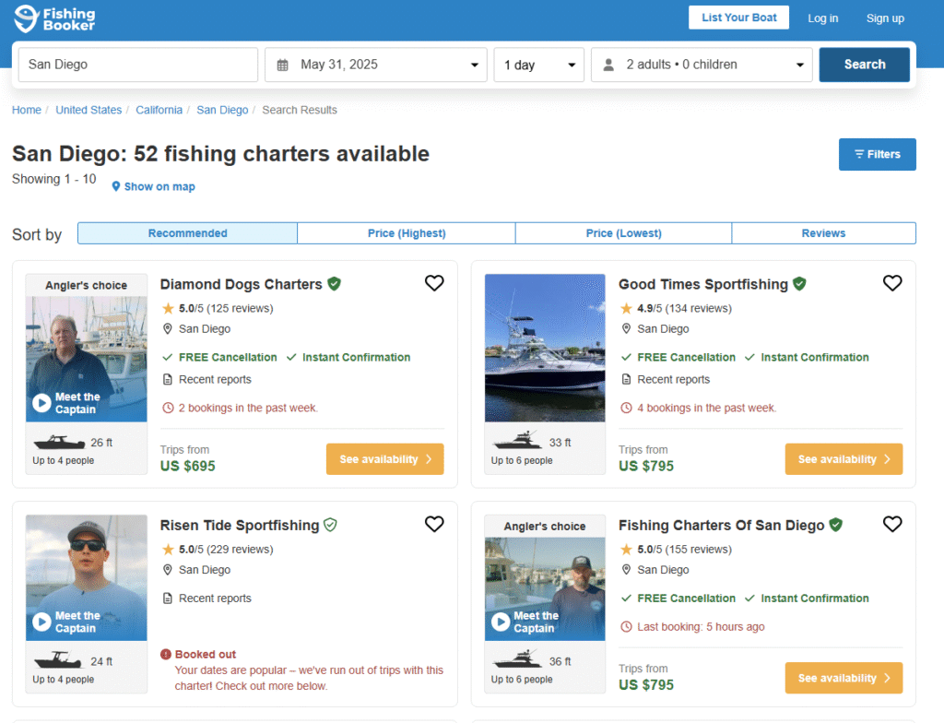Screen dimensions: 944x723
Task: Click the 26 ft boat icon
Action: (59, 443)
